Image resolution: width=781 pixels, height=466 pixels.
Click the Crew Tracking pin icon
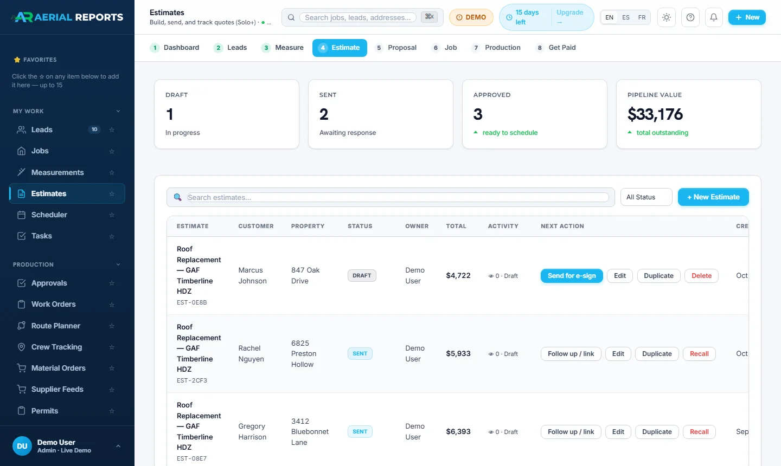click(x=22, y=347)
